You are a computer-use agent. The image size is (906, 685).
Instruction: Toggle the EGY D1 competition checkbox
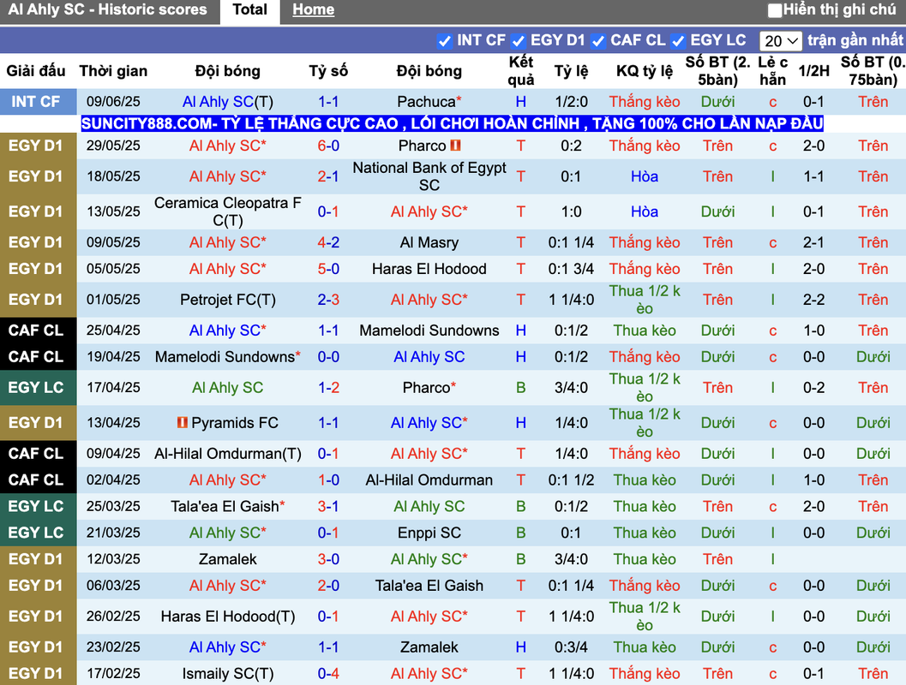[x=519, y=41]
